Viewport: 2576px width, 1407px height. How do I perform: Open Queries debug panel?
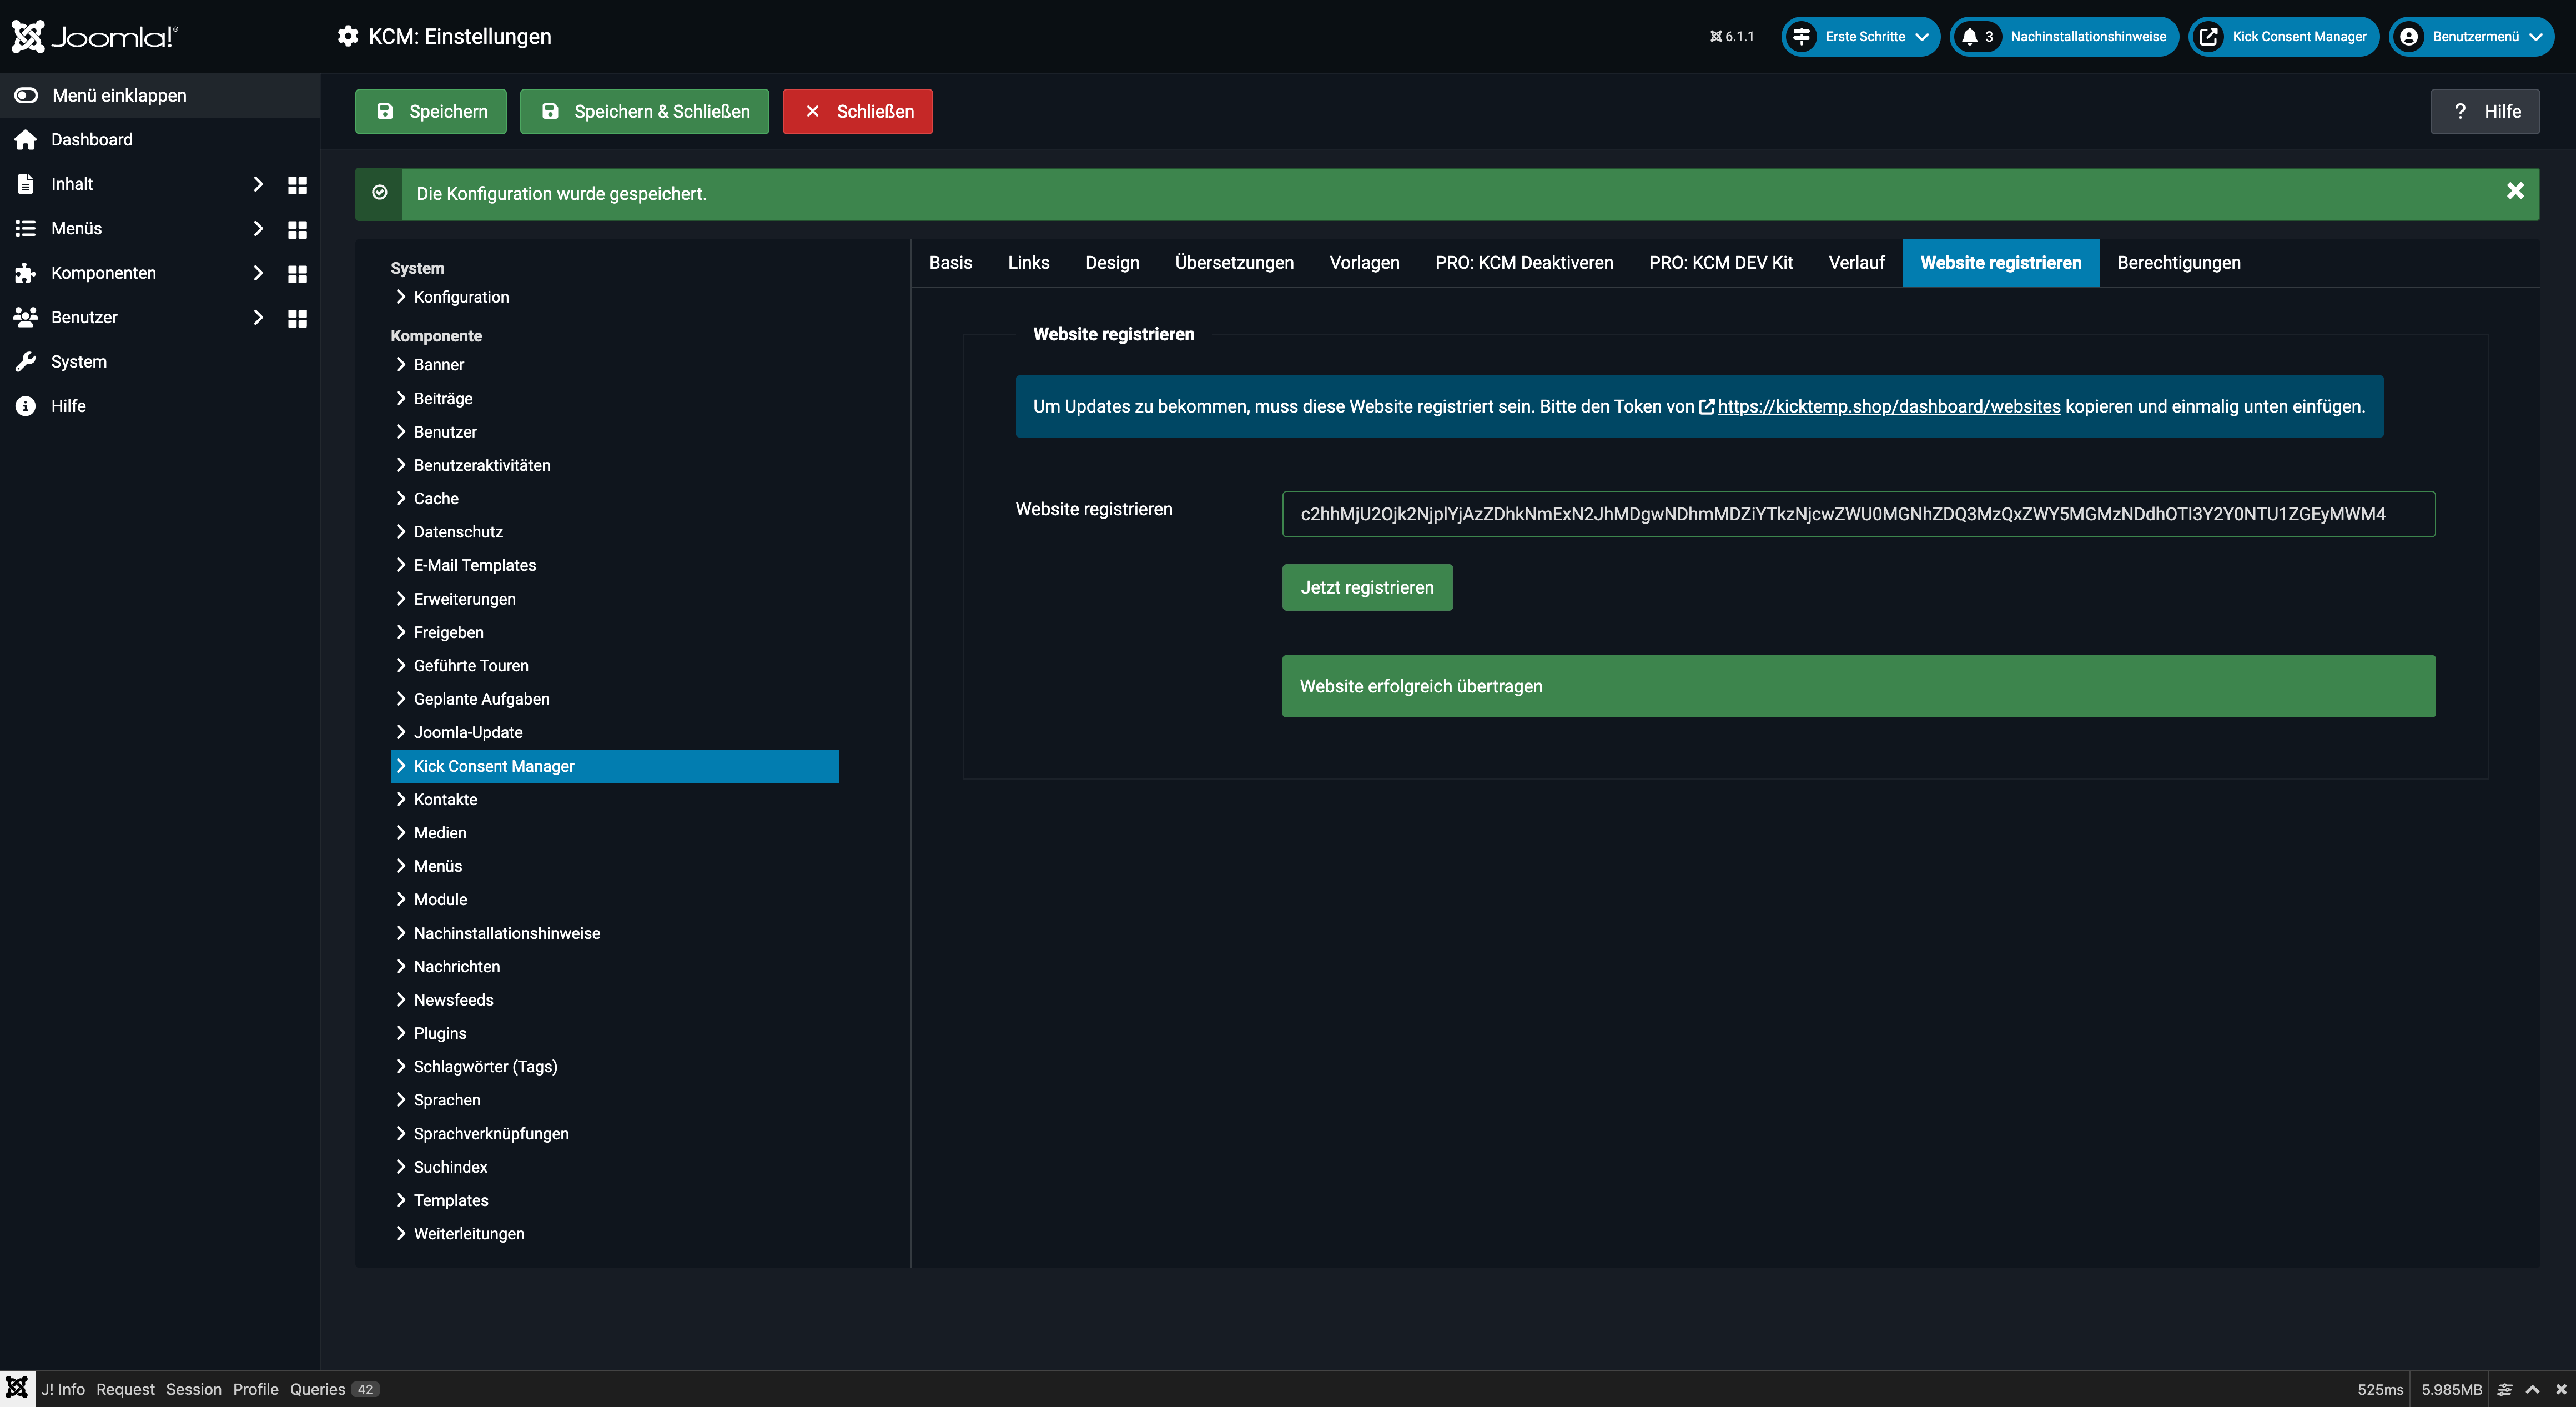334,1389
